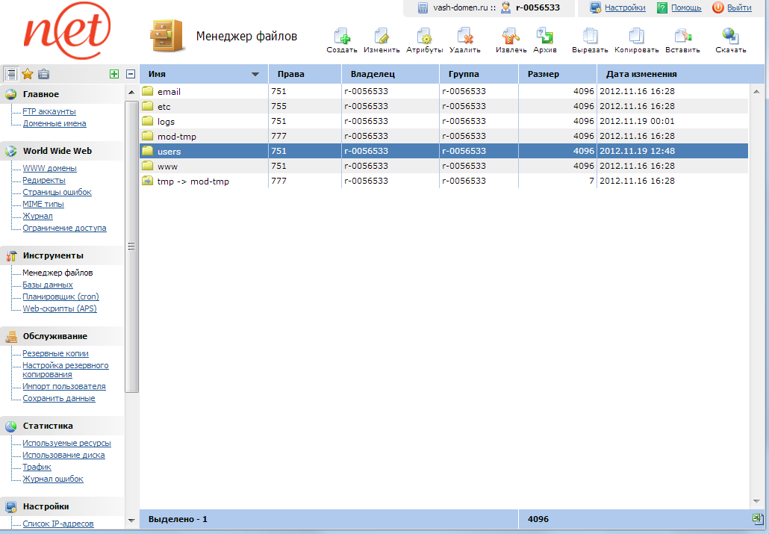The width and height of the screenshot is (769, 534).
Task: Open the Базы данных menu item
Action: tap(48, 285)
